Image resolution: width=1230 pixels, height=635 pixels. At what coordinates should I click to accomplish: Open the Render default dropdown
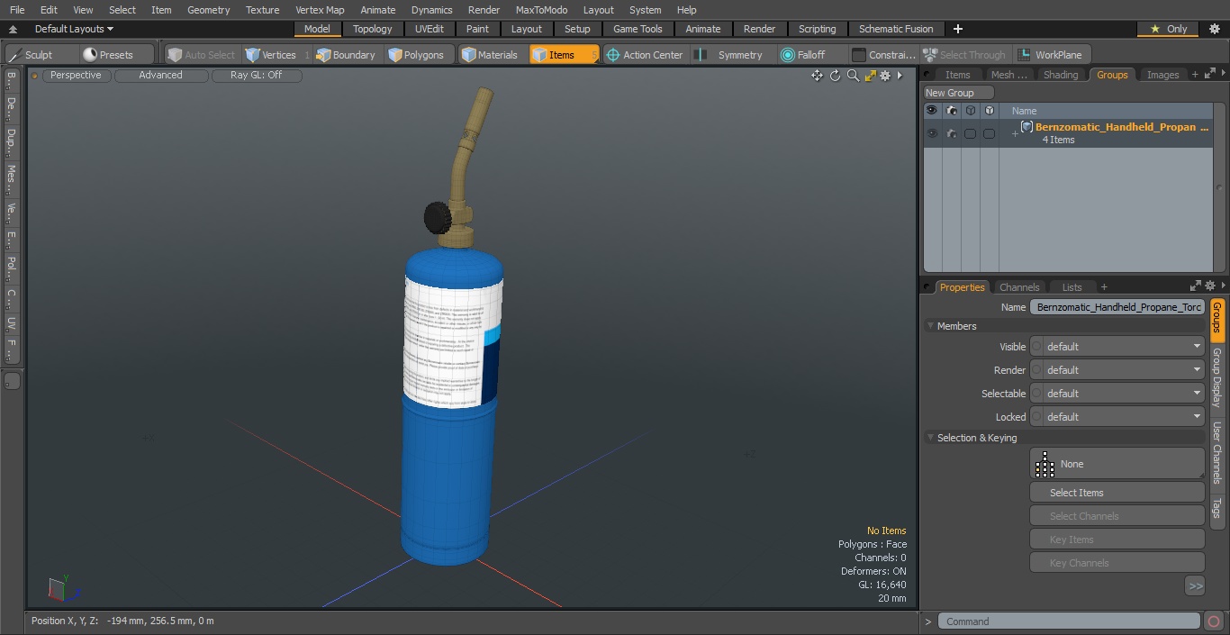coord(1117,370)
